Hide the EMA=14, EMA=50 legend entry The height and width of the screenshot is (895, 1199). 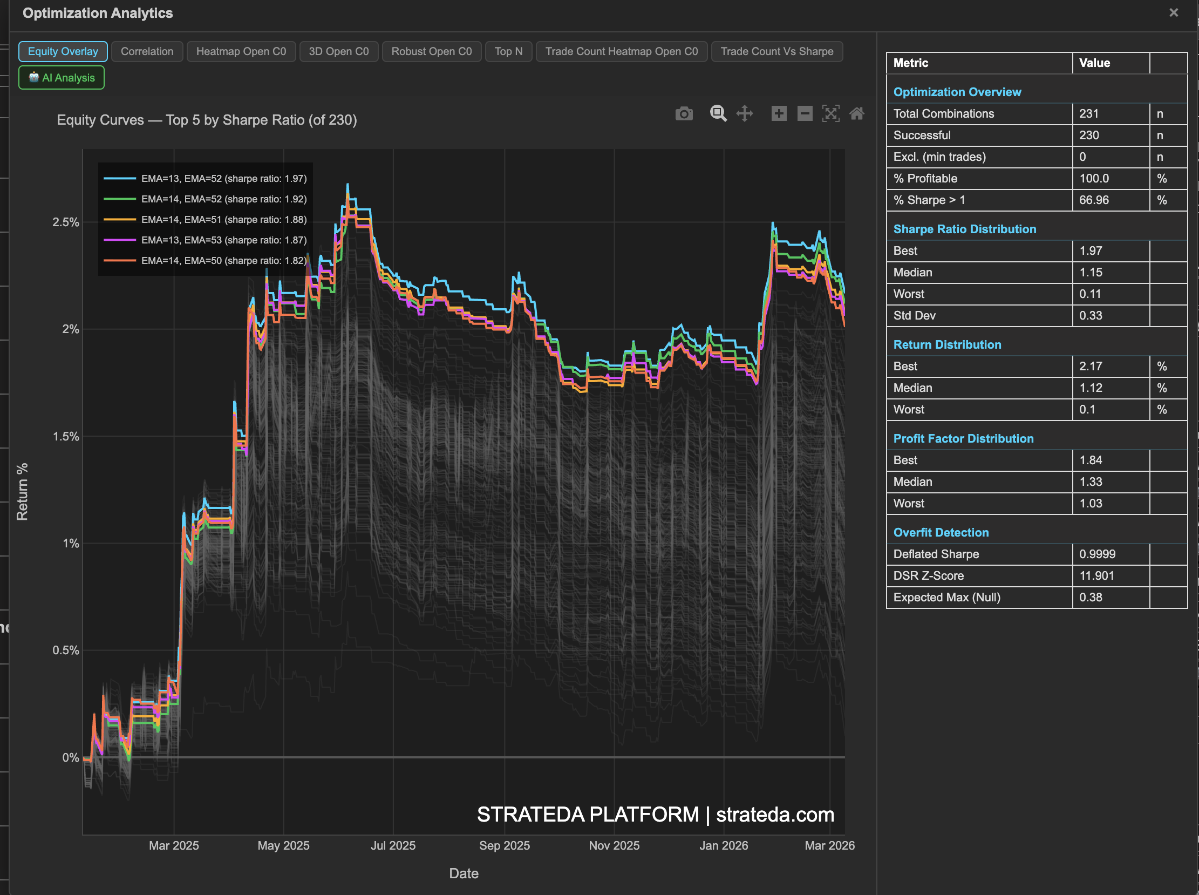pos(222,261)
